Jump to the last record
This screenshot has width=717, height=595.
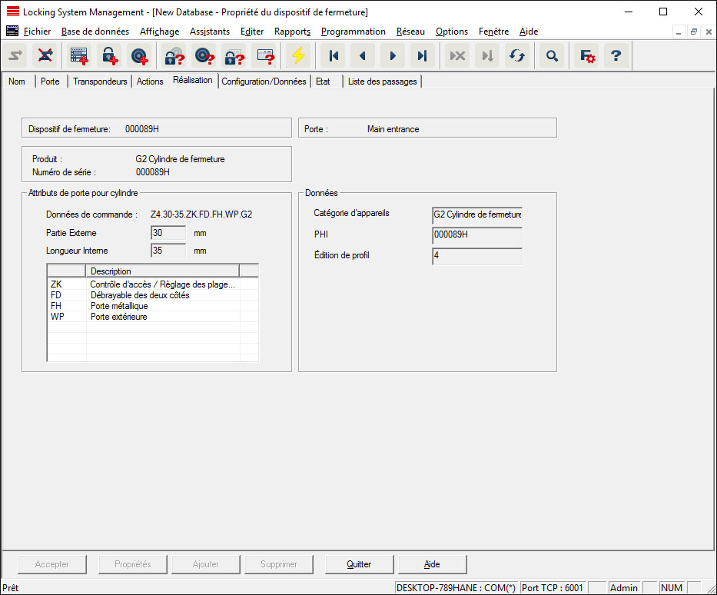(x=422, y=56)
